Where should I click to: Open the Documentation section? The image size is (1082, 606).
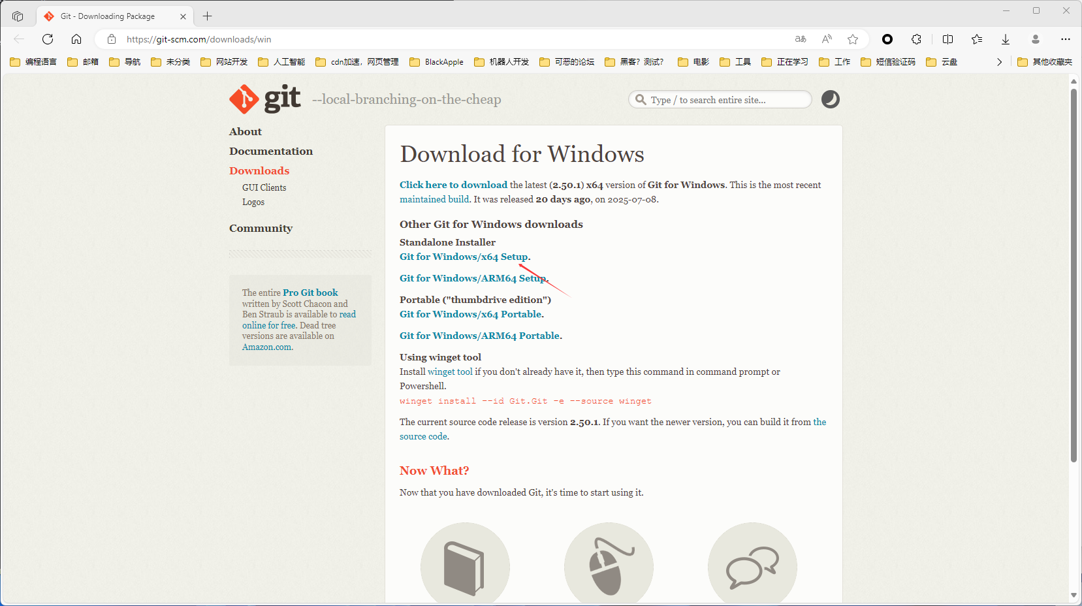point(271,151)
